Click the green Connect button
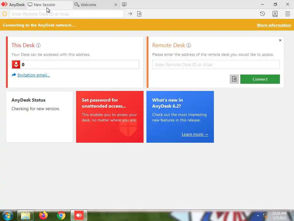 [260, 79]
